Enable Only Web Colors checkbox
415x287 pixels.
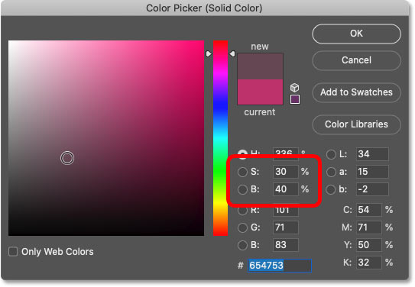[13, 252]
